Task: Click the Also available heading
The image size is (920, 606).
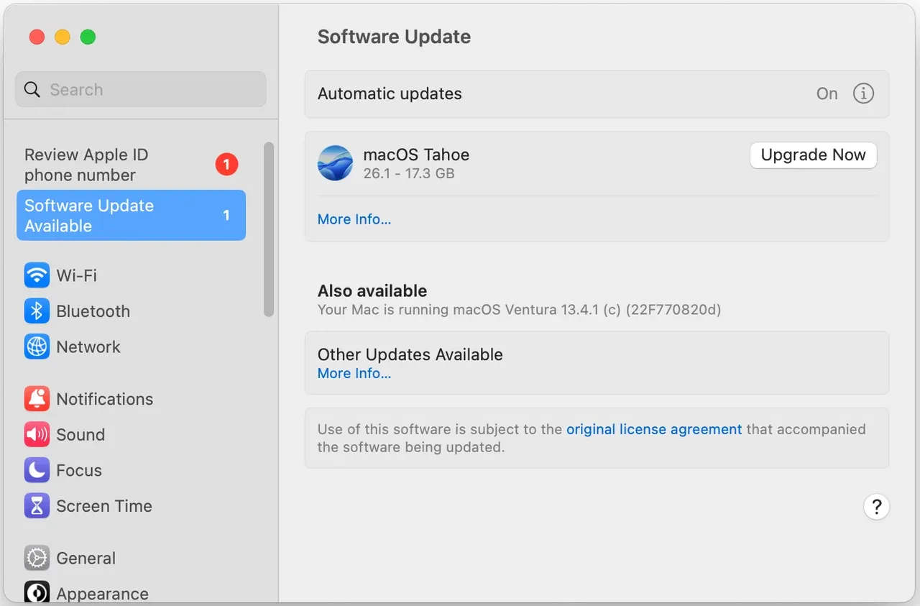Action: [x=372, y=291]
